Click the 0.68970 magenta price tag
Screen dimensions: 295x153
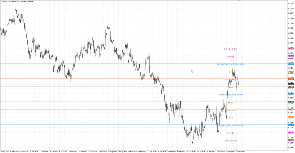pos(291,56)
